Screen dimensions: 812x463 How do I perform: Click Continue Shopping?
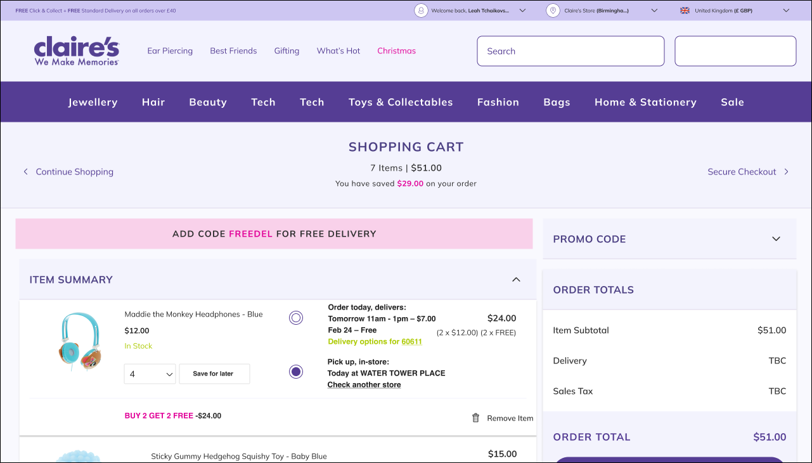coord(75,172)
